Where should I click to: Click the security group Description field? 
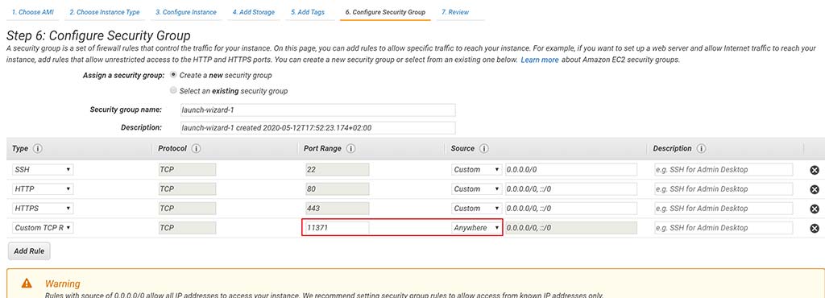[x=317, y=128]
